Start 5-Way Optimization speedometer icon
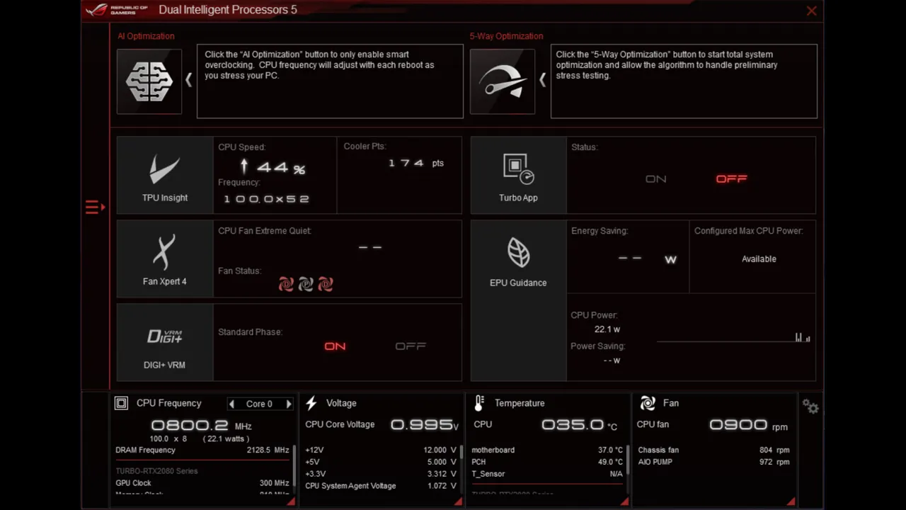The height and width of the screenshot is (510, 906). 503,81
